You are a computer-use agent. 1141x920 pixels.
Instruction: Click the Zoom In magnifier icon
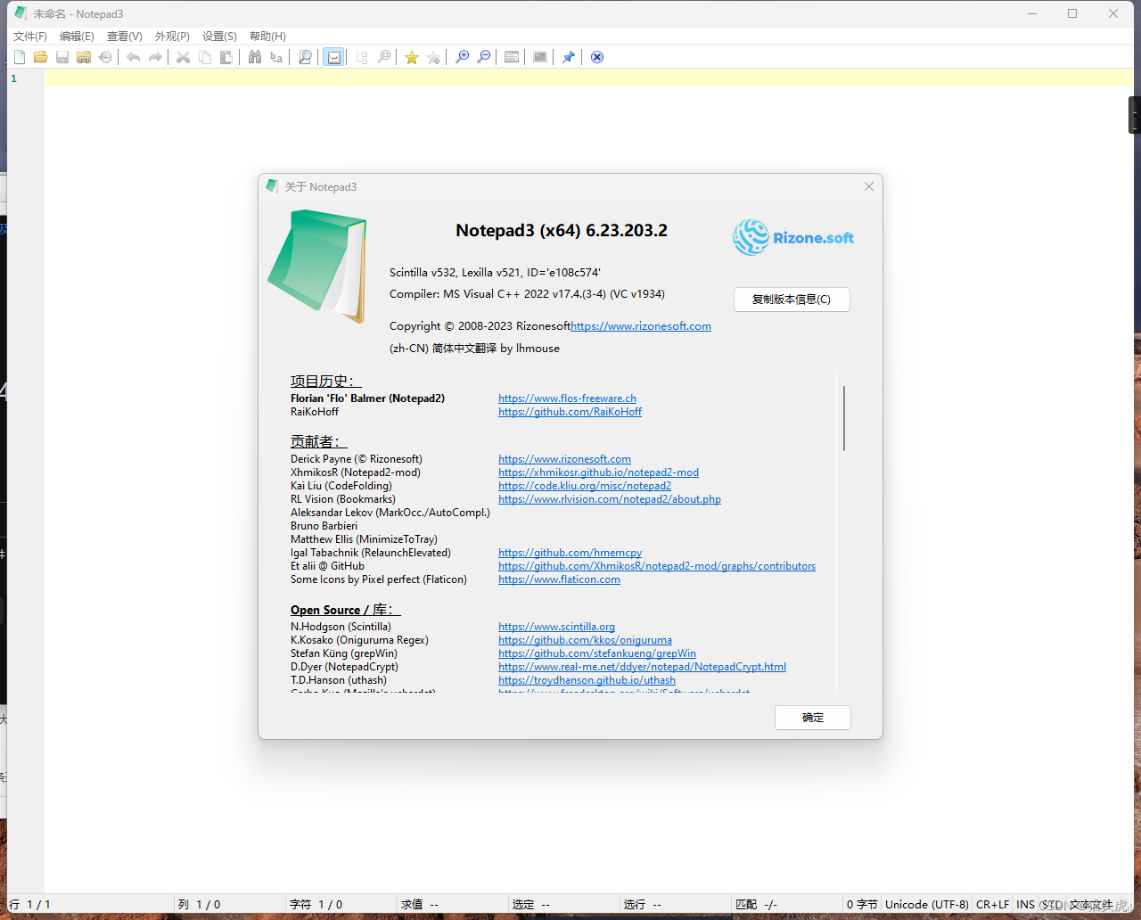462,57
